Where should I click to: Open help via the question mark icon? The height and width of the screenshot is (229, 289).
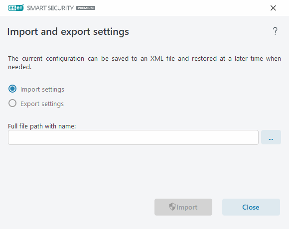(275, 31)
